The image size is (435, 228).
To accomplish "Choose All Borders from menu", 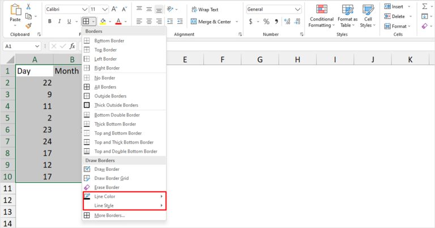I will coord(124,87).
